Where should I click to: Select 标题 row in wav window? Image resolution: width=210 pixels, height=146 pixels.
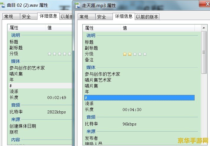tap(40, 42)
